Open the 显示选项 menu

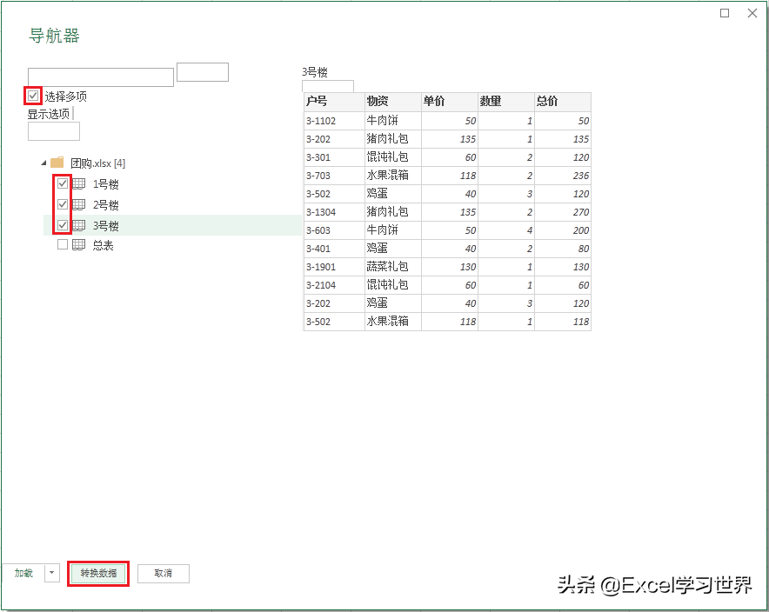(x=49, y=114)
